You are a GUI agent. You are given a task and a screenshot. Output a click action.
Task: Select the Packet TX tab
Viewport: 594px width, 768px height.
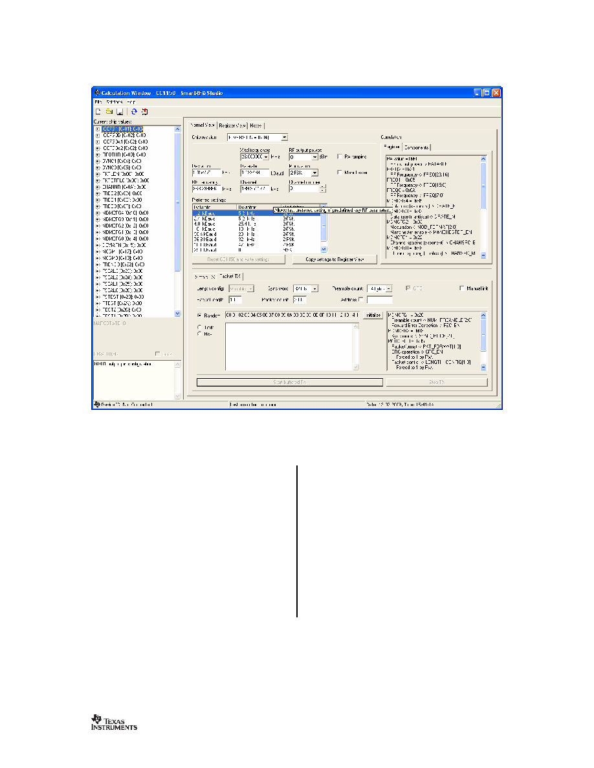coord(230,276)
